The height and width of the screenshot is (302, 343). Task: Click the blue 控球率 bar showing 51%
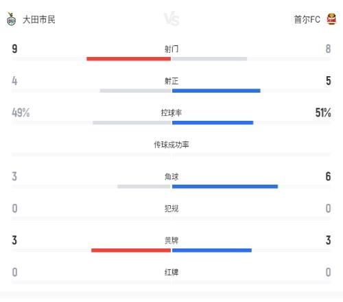tap(213, 123)
